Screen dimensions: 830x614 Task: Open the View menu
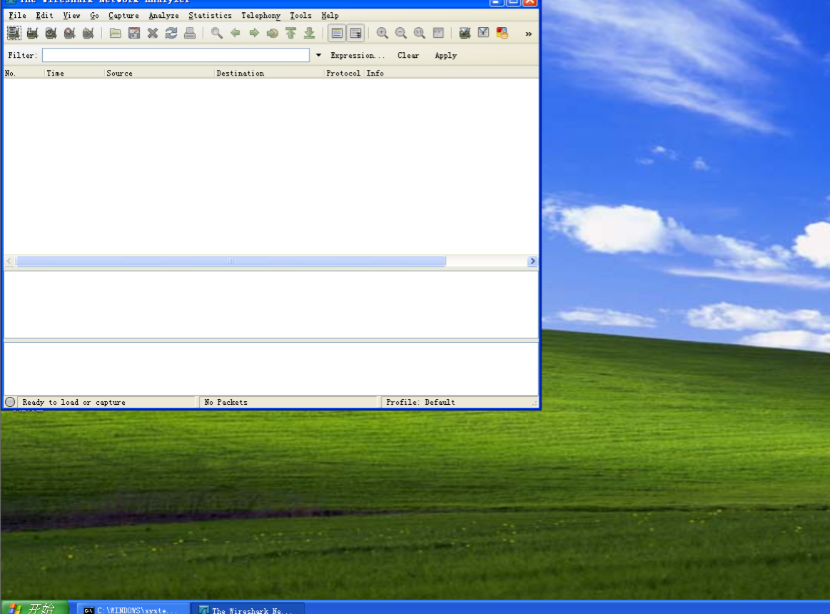(x=71, y=16)
